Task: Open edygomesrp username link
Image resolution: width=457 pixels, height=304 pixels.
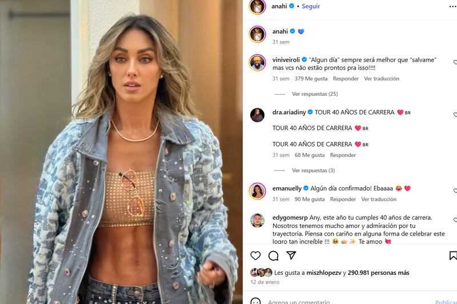Action: click(290, 218)
